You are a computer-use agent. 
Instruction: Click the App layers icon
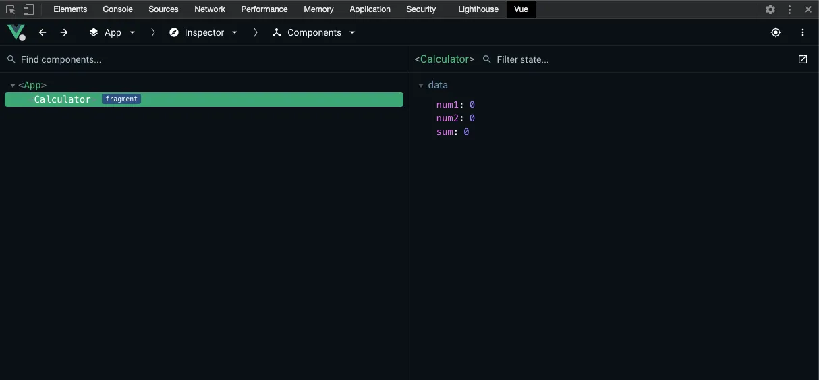click(94, 32)
